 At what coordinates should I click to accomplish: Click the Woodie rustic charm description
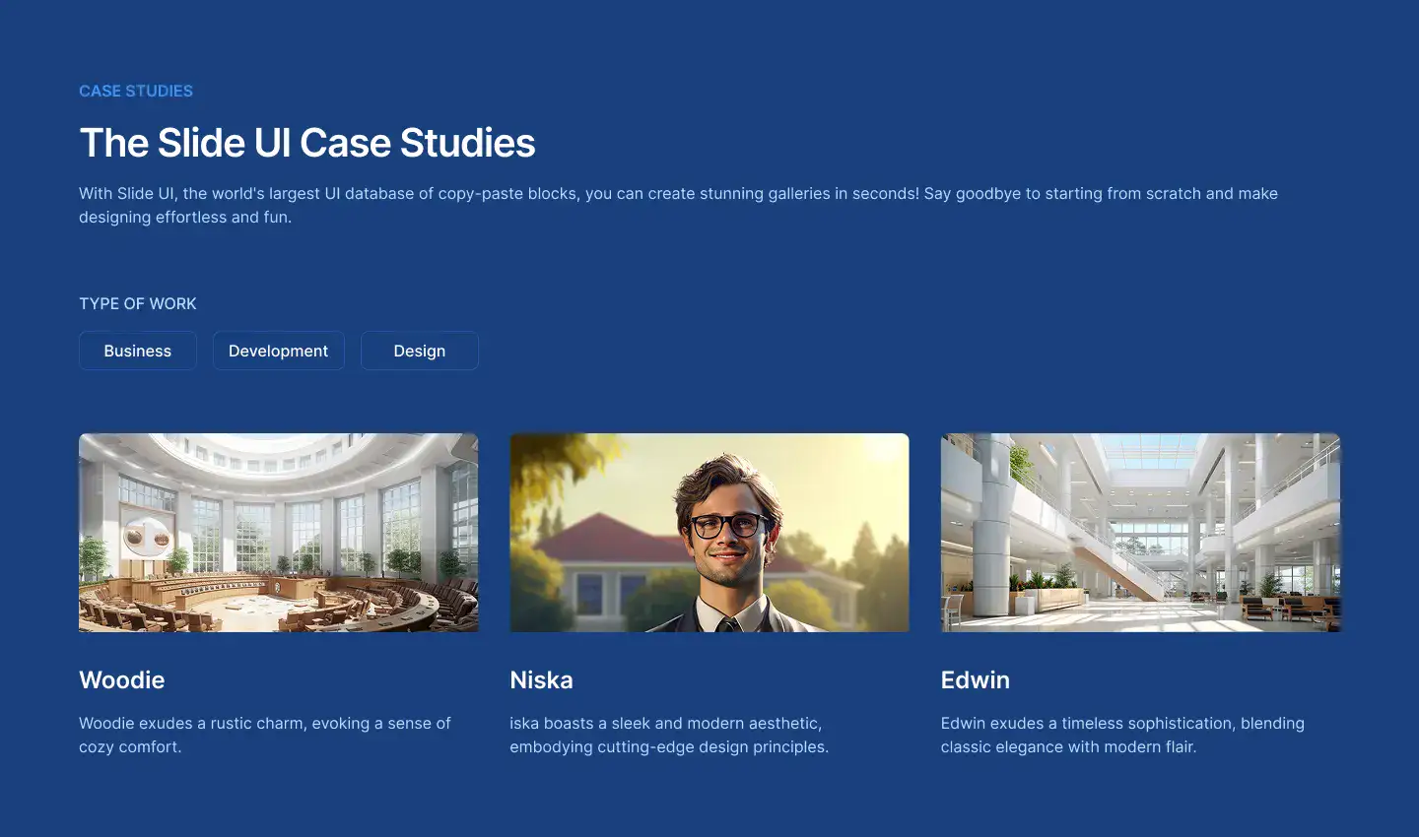265,735
